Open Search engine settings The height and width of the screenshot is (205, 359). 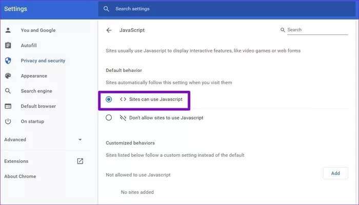click(36, 91)
